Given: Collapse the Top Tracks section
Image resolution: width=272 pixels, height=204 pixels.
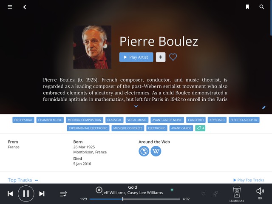Looking at the screenshot, I should click(37, 180).
